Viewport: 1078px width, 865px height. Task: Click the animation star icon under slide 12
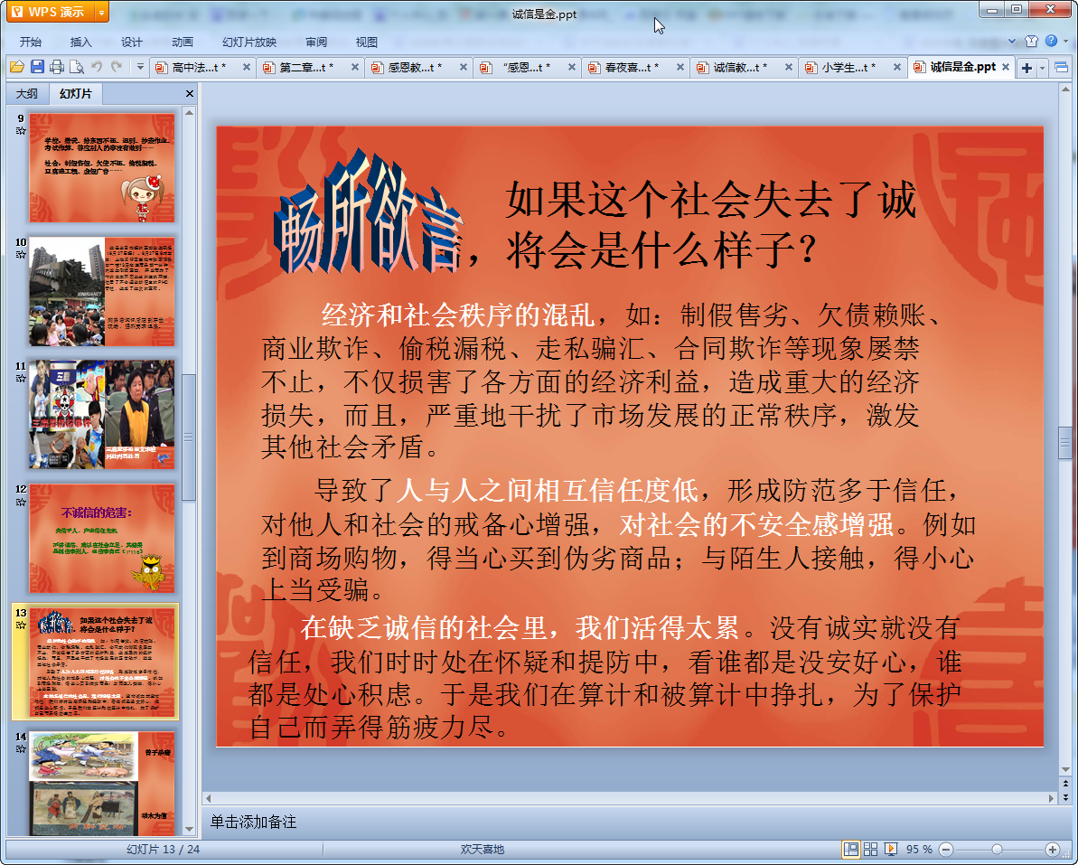[x=21, y=502]
